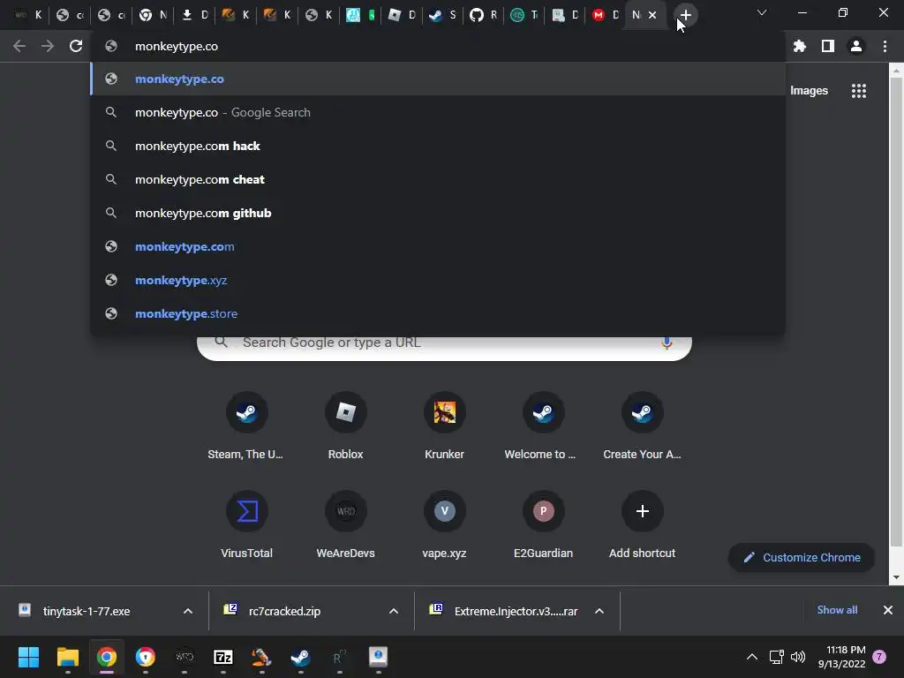Go forward using the forward arrow
Image resolution: width=904 pixels, height=678 pixels.
click(48, 46)
